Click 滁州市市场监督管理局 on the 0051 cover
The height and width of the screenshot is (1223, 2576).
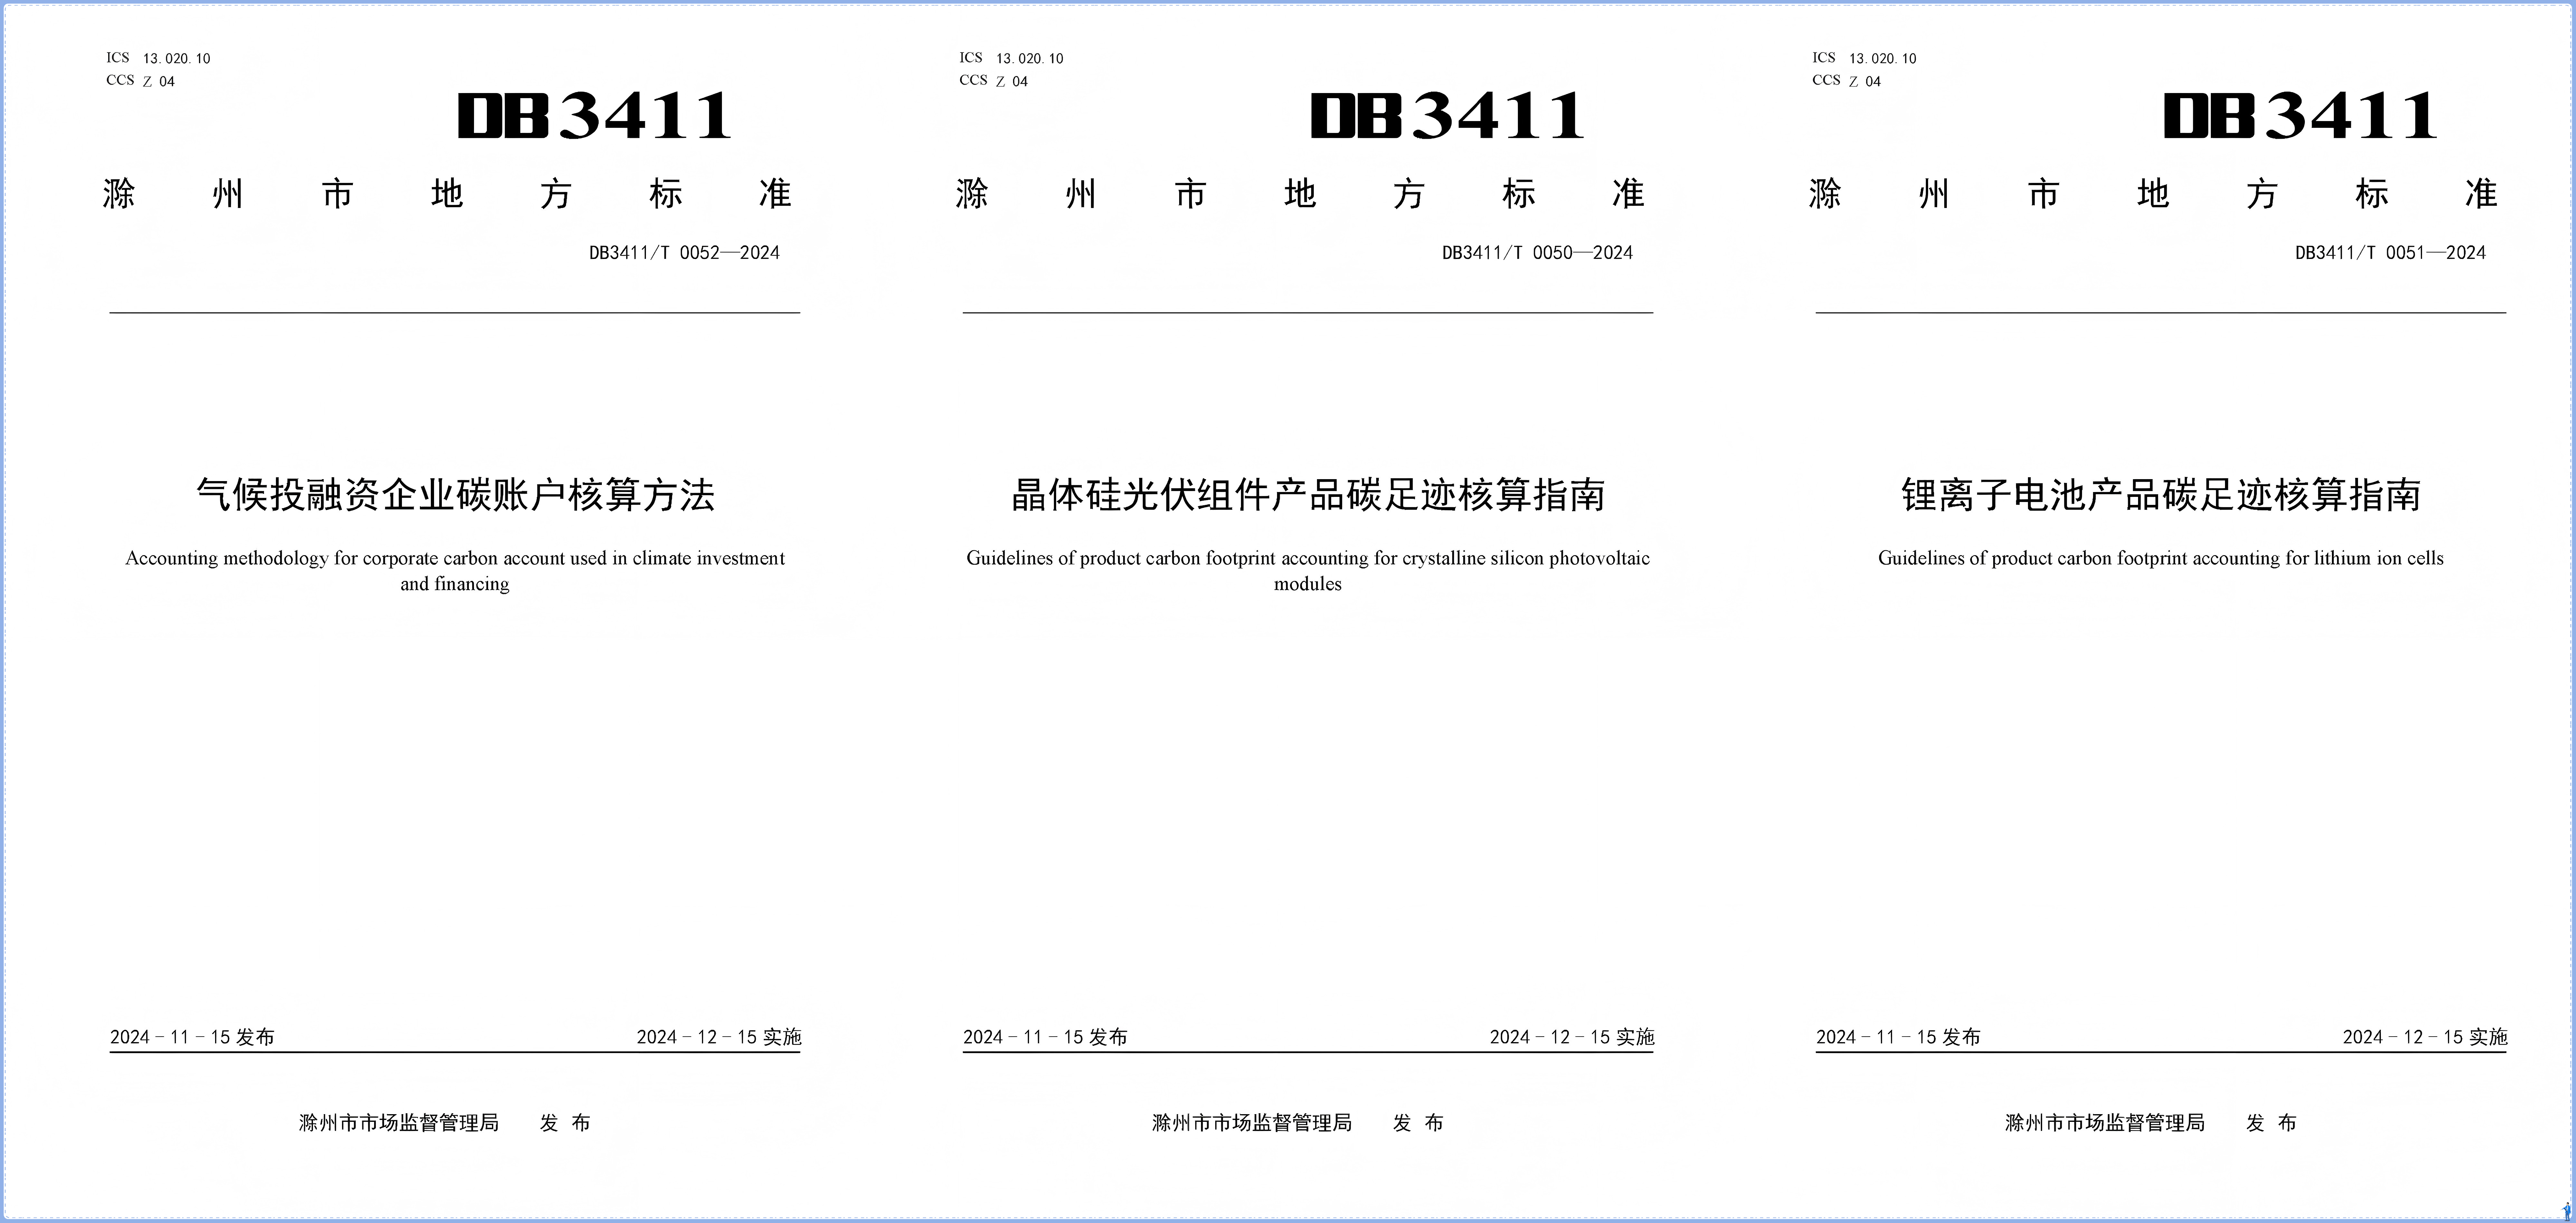click(2105, 1123)
